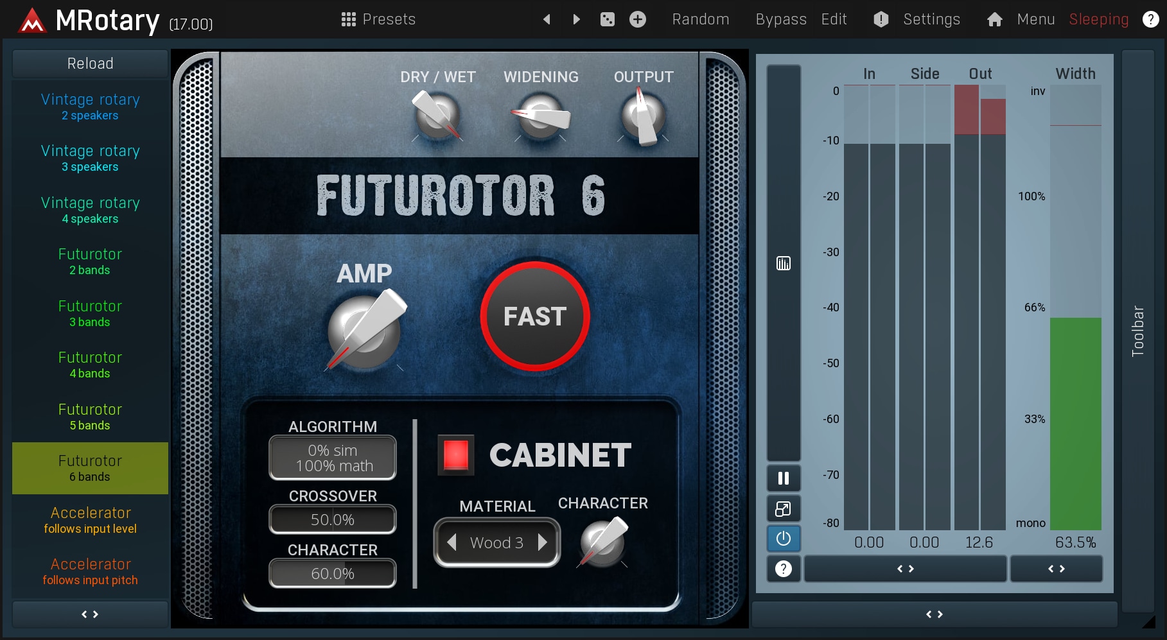Click the meter bars icon in sidebar

[x=783, y=263]
